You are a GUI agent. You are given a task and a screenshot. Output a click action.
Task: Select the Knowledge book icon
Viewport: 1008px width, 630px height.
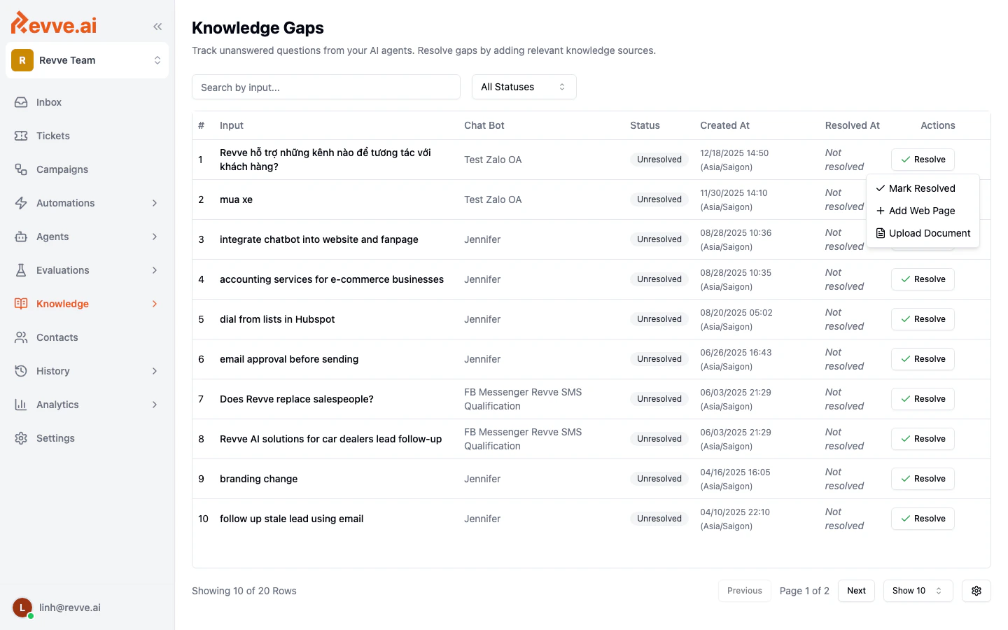(x=21, y=304)
